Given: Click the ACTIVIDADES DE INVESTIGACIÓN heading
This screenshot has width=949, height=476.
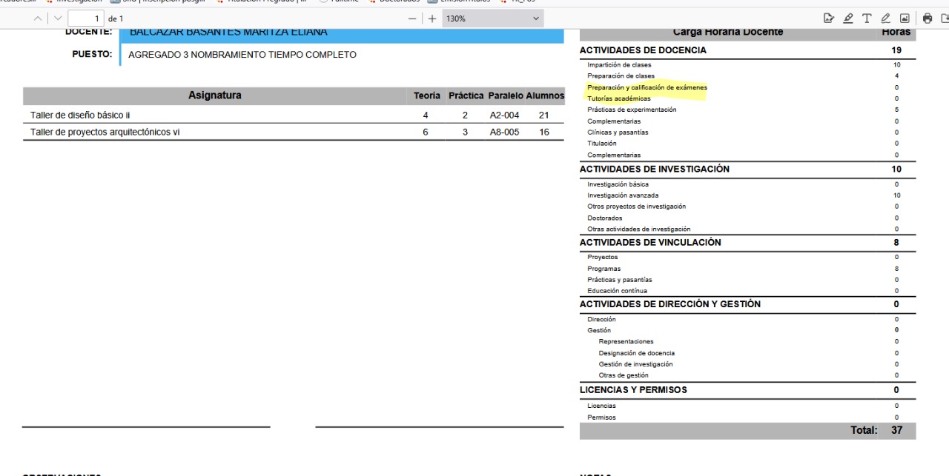Looking at the screenshot, I should (x=655, y=169).
